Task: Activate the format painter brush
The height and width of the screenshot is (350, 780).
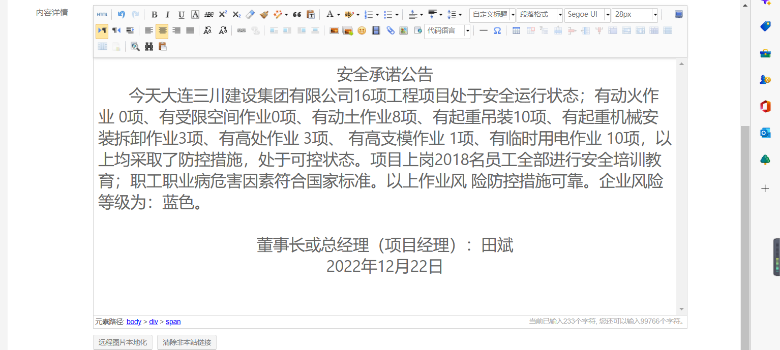Action: click(263, 14)
